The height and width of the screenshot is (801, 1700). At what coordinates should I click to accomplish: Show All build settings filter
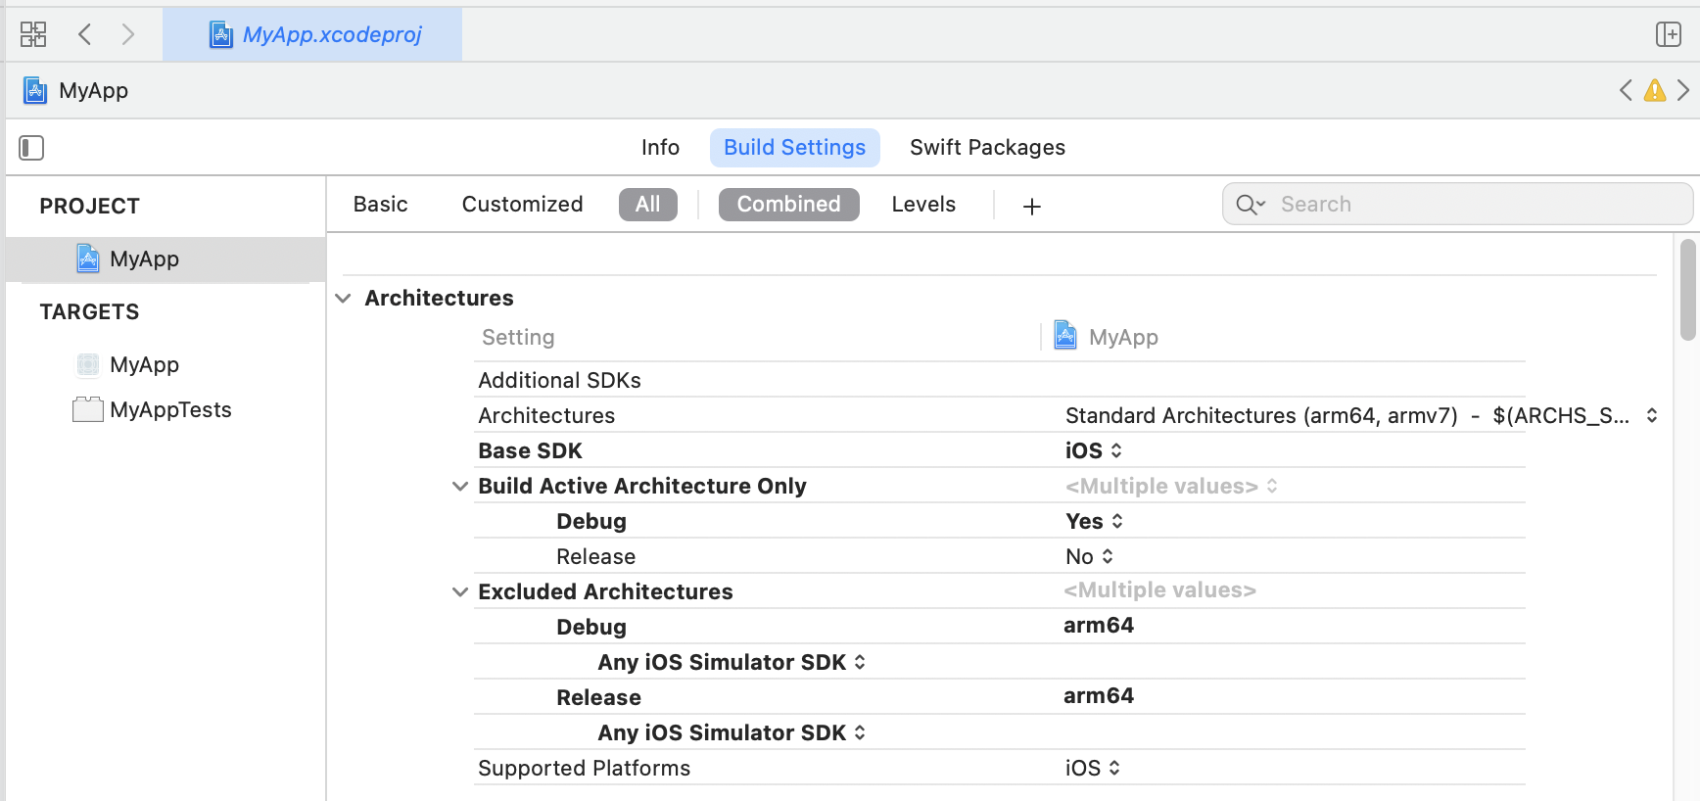pos(647,205)
